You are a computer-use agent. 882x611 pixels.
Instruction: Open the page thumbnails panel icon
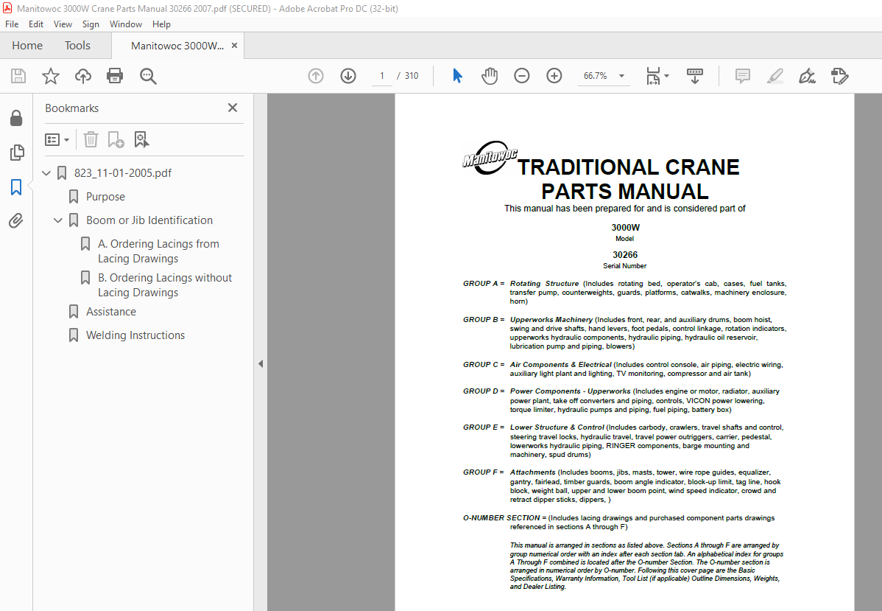click(x=17, y=152)
